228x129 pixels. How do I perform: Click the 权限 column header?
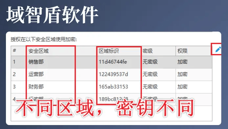pyautogui.click(x=182, y=51)
